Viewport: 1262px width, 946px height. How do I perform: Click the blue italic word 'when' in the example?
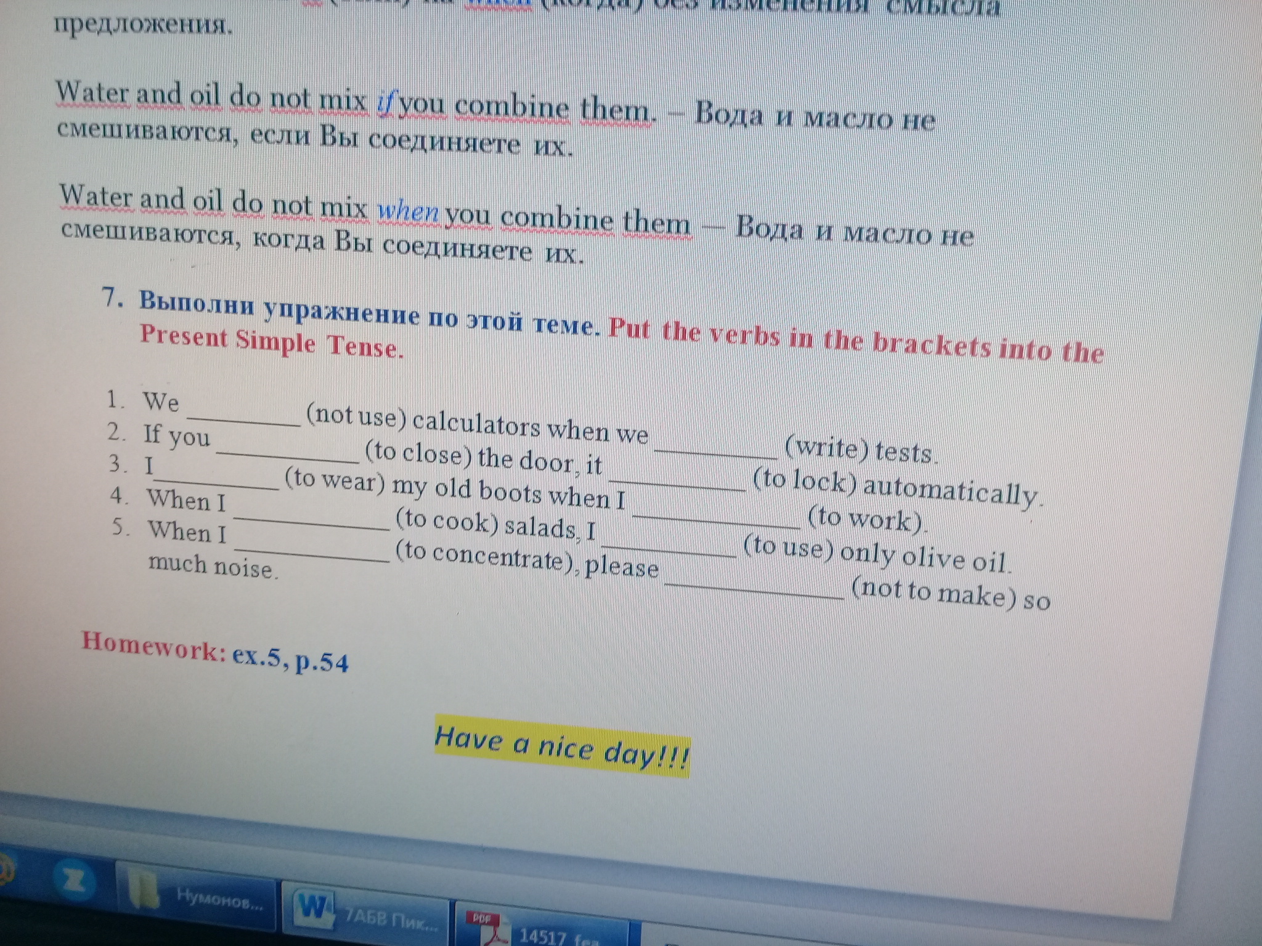click(x=408, y=212)
